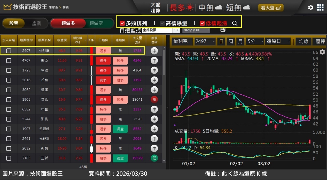Select the 鎖做多 long mode
The width and height of the screenshot is (327, 180).
pyautogui.click(x=68, y=23)
